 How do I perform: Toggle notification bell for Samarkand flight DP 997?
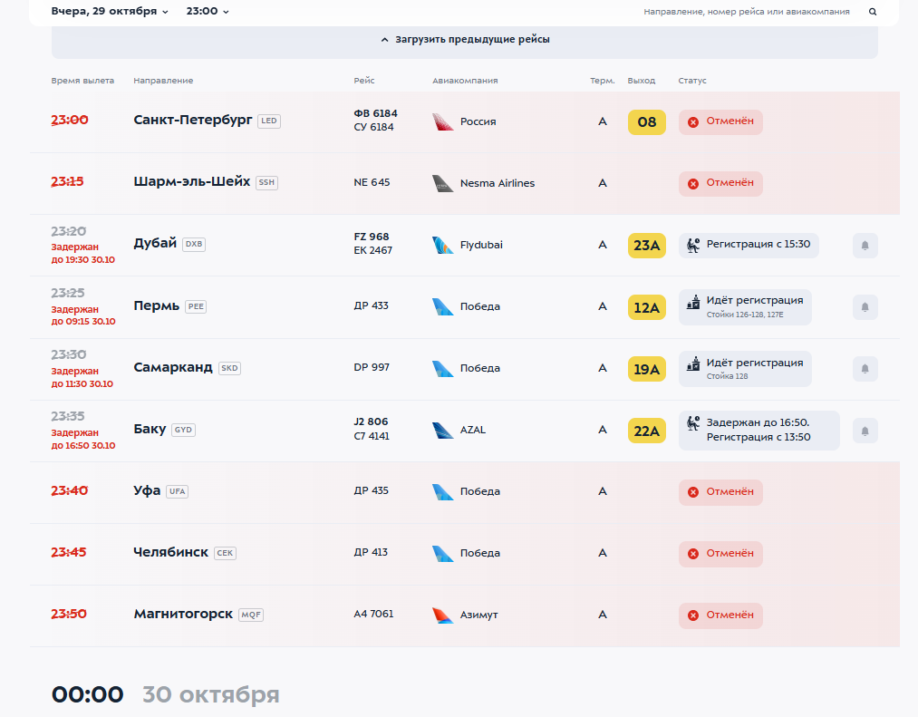pyautogui.click(x=865, y=369)
